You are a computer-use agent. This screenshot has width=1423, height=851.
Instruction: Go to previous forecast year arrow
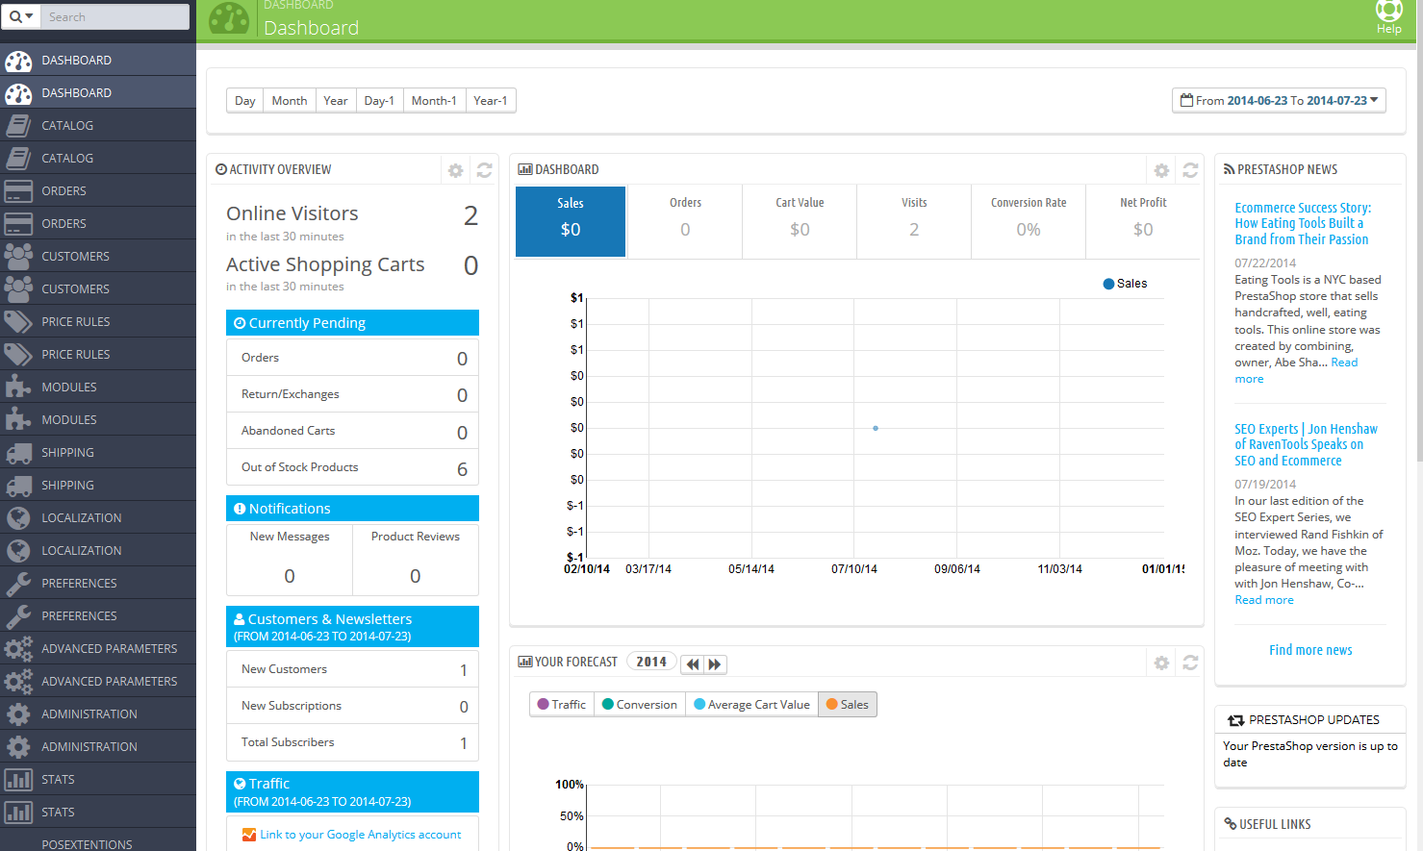(693, 663)
